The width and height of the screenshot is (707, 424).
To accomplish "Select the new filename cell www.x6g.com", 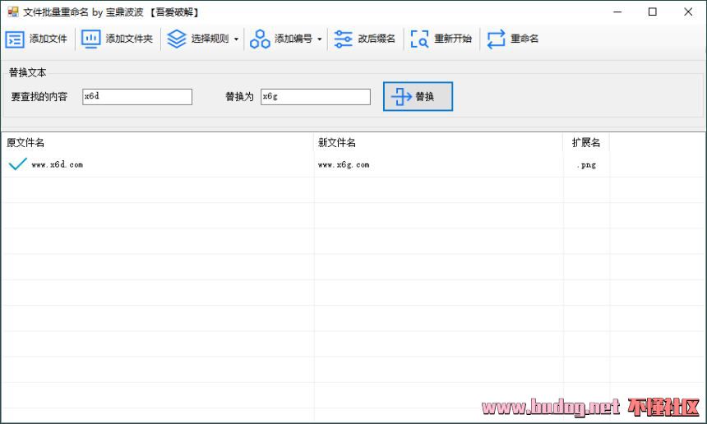I will [x=344, y=165].
